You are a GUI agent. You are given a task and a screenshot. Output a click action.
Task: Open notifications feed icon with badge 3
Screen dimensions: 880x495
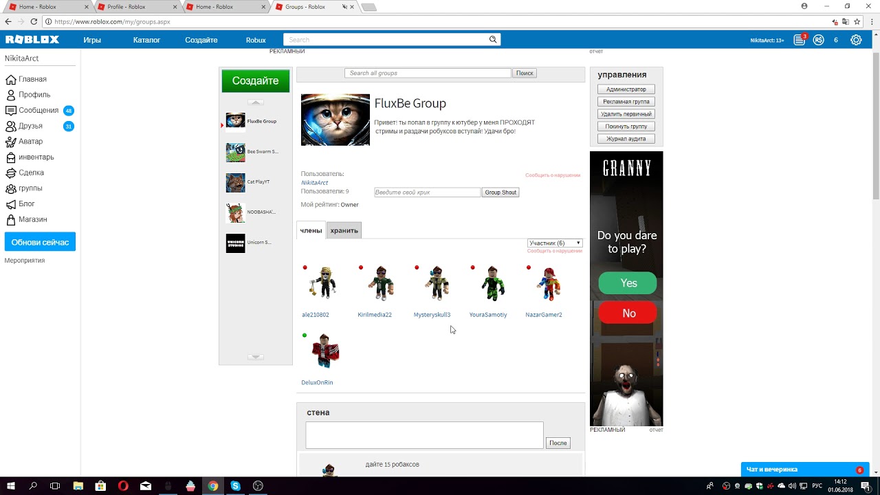tap(800, 40)
